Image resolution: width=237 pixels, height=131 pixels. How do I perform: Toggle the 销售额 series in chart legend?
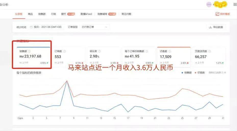pyautogui.click(x=186, y=73)
